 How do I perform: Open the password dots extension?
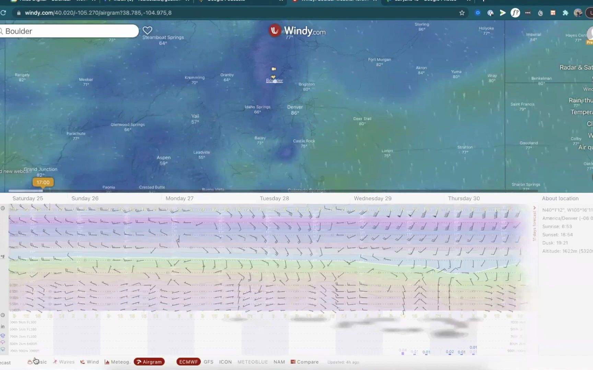[528, 13]
